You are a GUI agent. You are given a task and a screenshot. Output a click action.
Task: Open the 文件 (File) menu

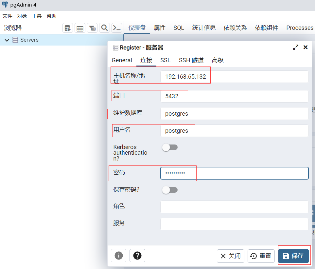pos(7,16)
